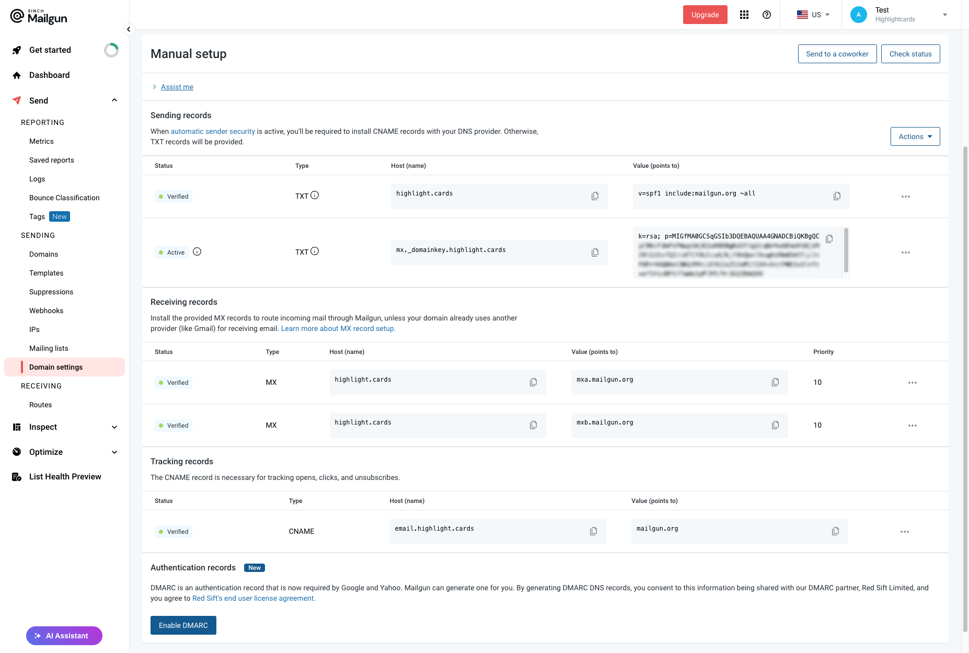
Task: Click the Enable DMARC button
Action: click(x=183, y=625)
